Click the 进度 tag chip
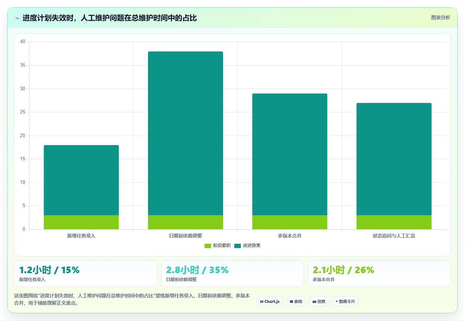 point(319,301)
